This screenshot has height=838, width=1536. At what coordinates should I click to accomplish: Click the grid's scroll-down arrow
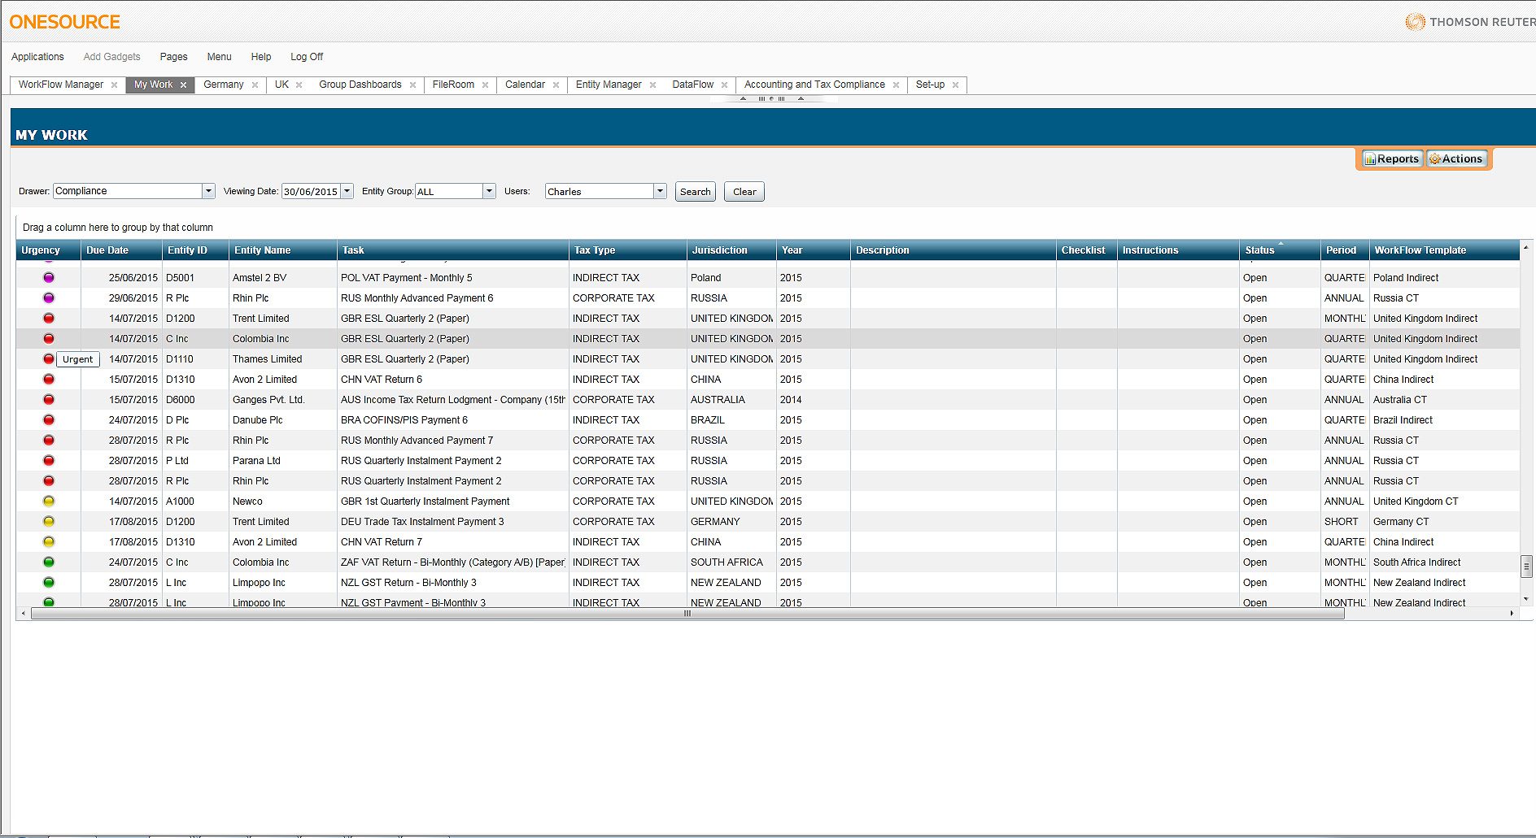[x=1526, y=599]
